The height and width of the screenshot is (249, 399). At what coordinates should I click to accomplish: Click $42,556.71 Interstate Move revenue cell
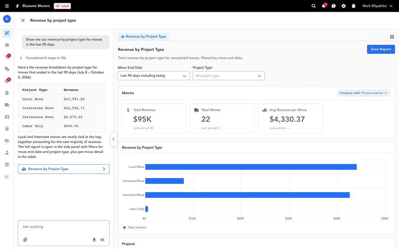click(x=74, y=108)
